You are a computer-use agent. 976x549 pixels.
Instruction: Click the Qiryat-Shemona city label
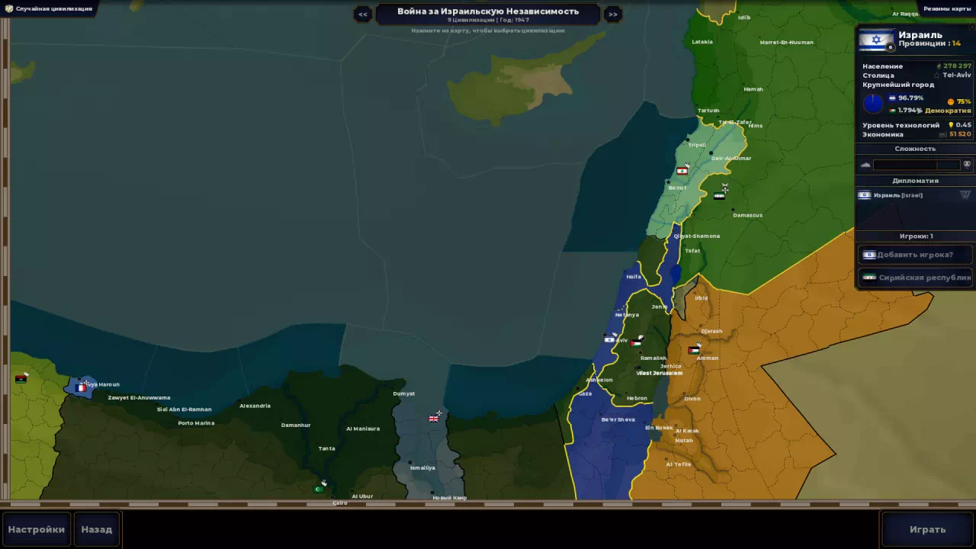point(696,236)
